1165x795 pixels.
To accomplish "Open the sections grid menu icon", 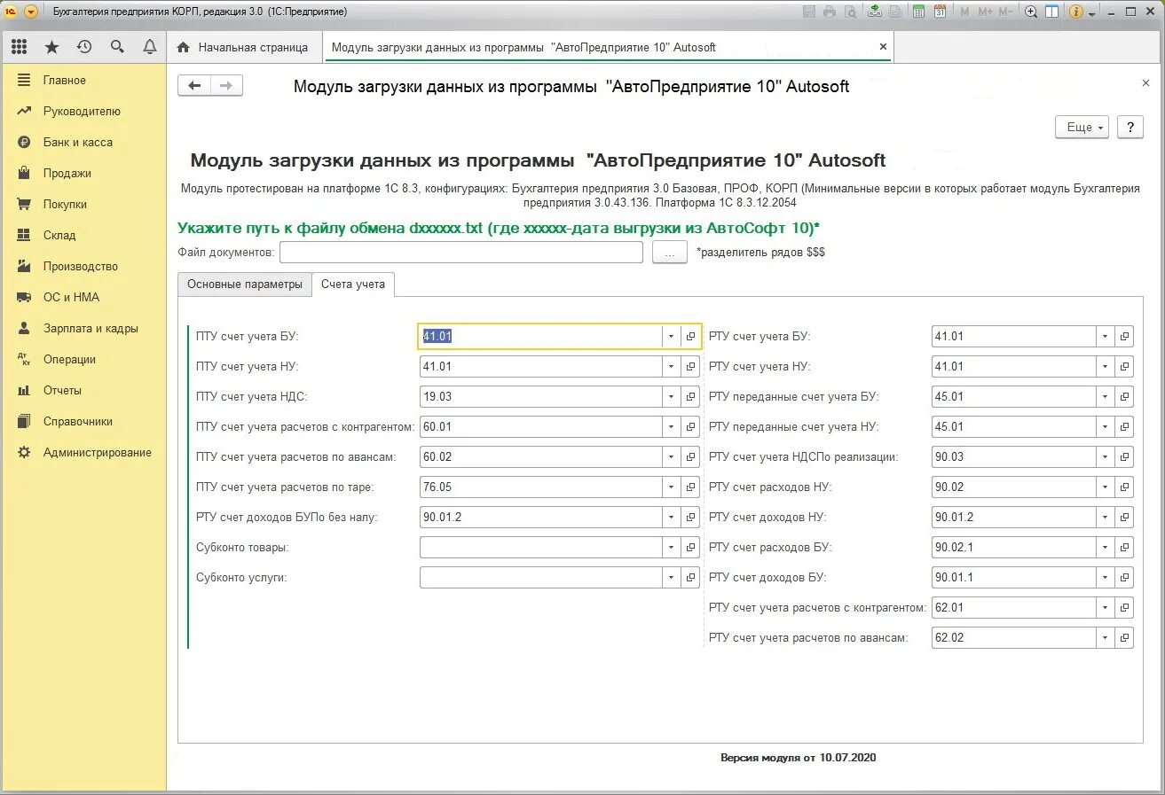I will coord(19,47).
